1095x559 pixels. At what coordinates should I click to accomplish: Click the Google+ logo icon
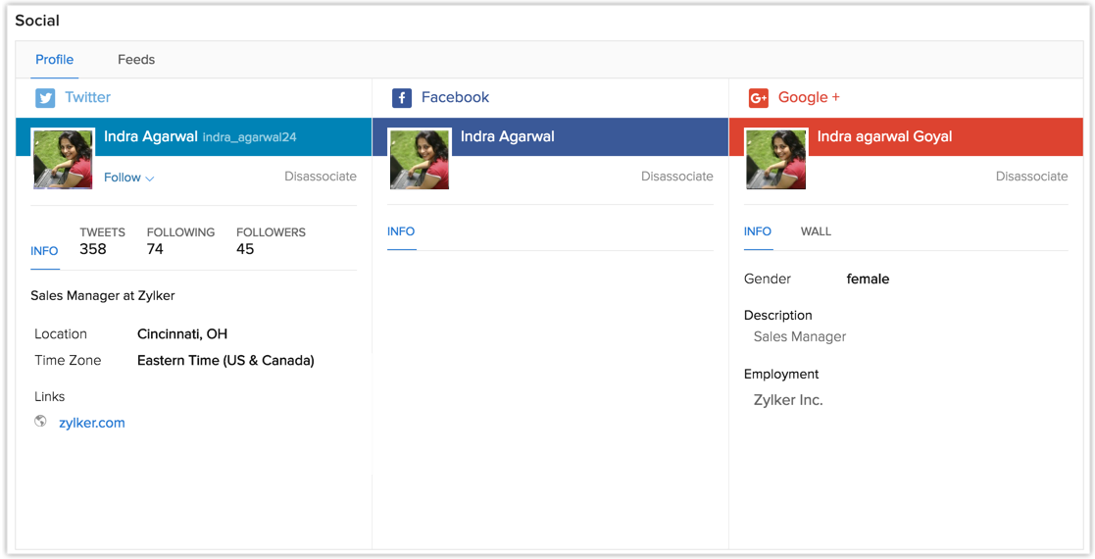click(758, 98)
